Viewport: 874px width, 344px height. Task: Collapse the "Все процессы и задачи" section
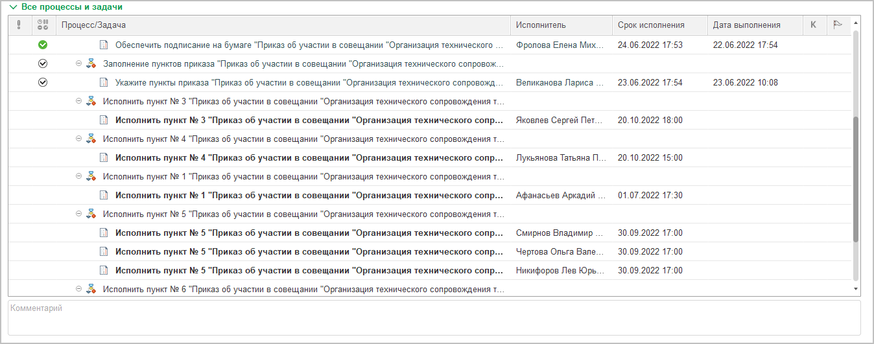click(13, 7)
